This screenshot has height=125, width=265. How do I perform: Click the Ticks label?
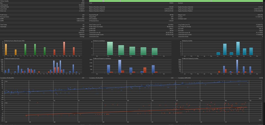(91, 3)
